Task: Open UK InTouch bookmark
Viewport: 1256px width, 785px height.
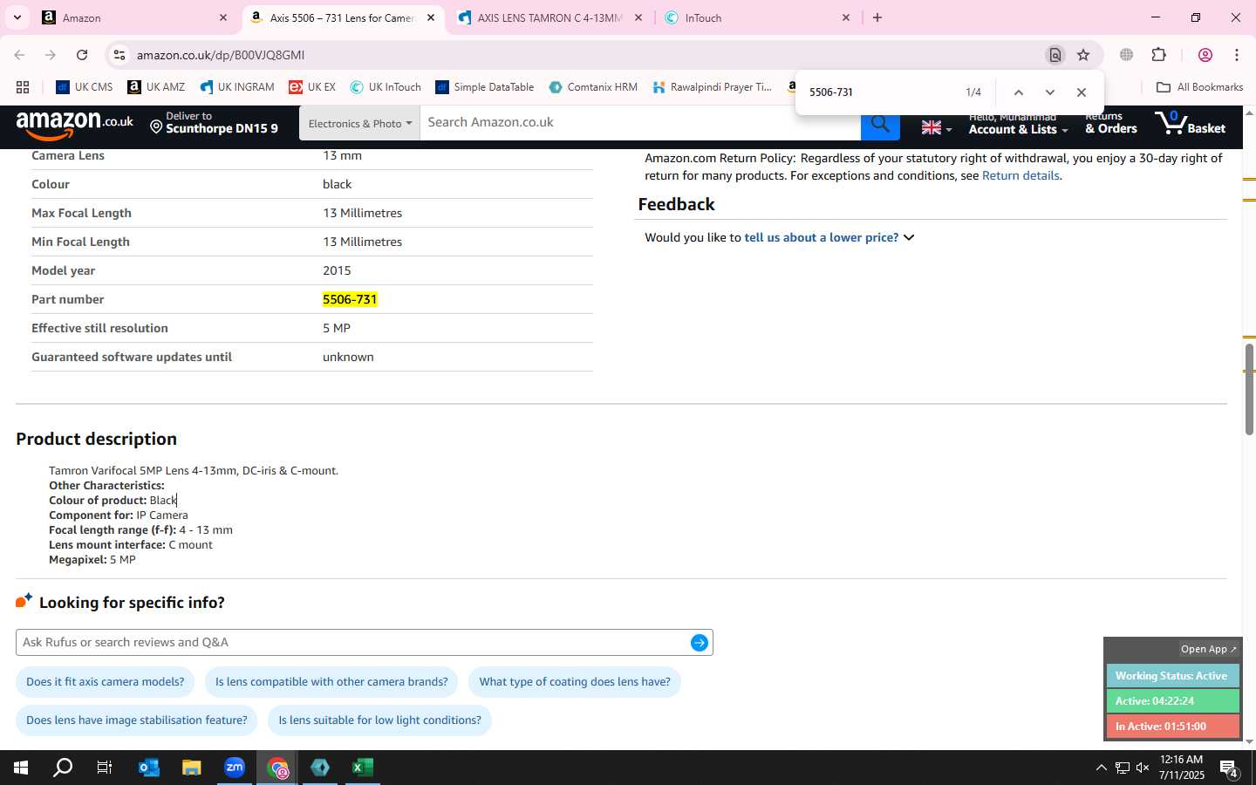Action: point(386,87)
